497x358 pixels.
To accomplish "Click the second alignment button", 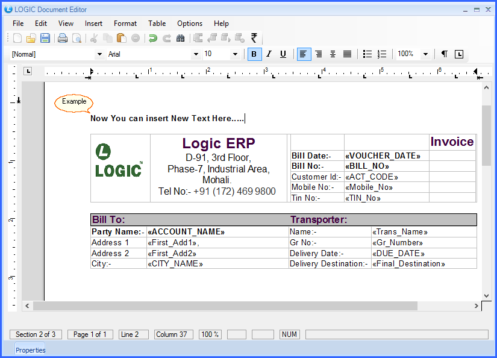I will pyautogui.click(x=319, y=54).
